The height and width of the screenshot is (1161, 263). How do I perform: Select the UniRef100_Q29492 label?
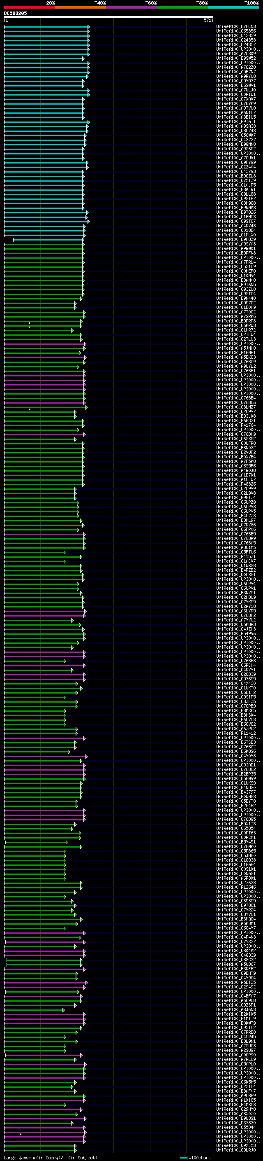click(x=236, y=986)
